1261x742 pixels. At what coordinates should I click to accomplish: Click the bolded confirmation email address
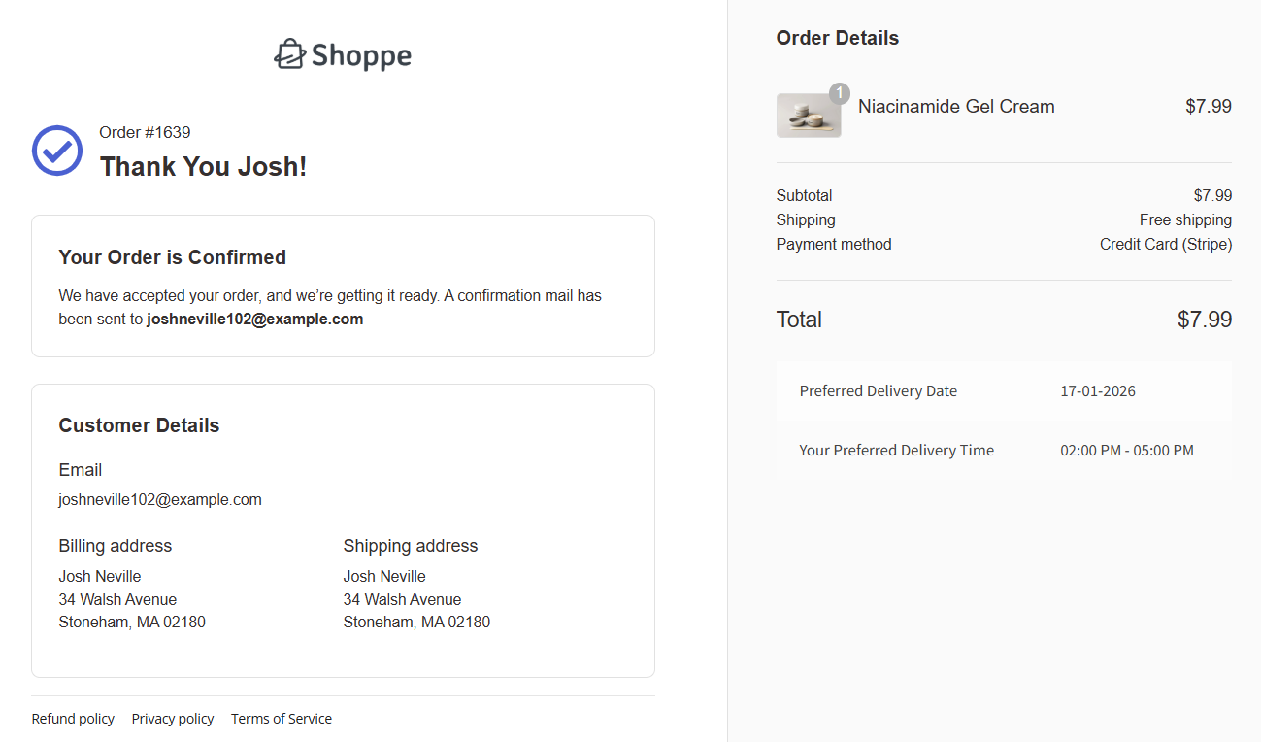point(254,319)
